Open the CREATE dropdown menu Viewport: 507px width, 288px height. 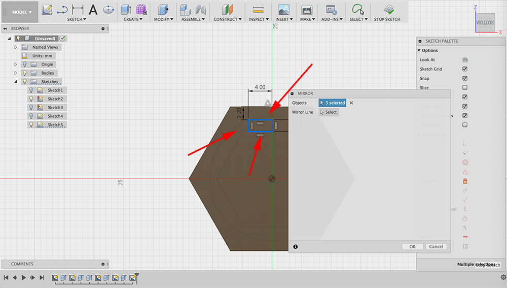(x=133, y=19)
